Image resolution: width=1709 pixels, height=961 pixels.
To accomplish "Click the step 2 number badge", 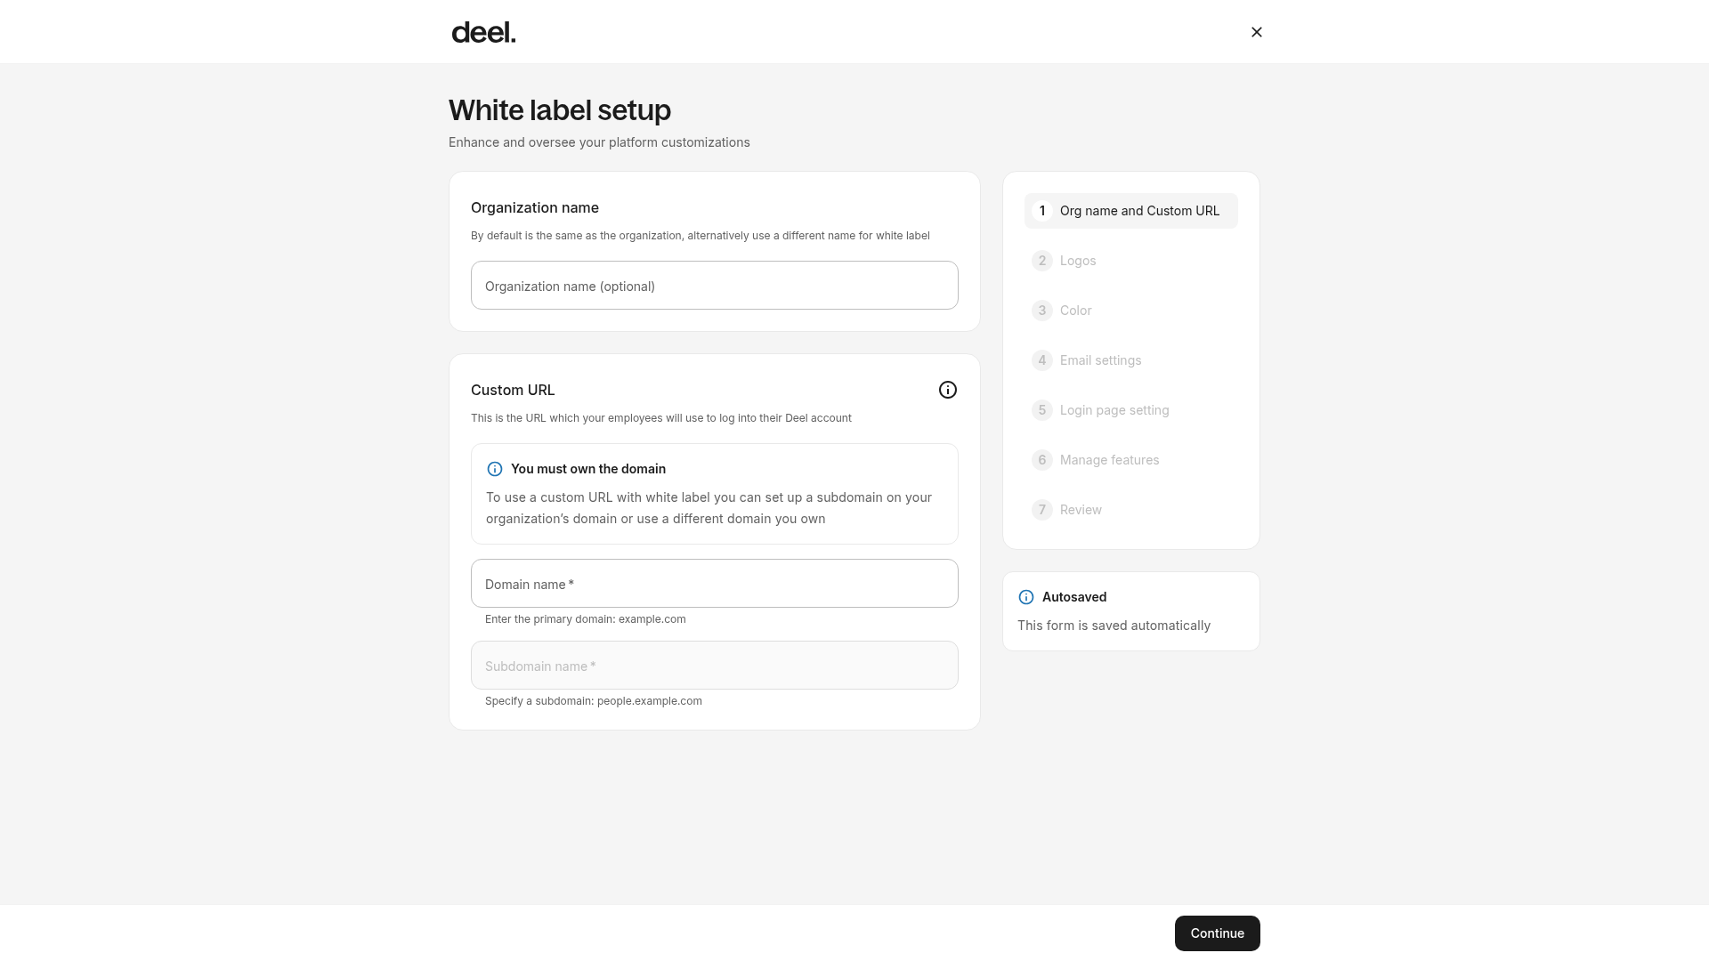I will click(1041, 261).
